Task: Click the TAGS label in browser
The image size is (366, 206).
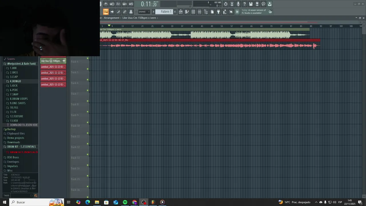Action: point(6,196)
